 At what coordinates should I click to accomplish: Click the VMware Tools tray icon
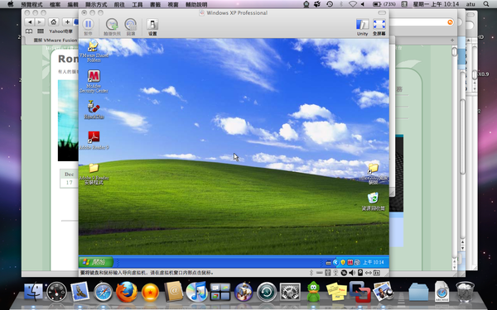[357, 262]
